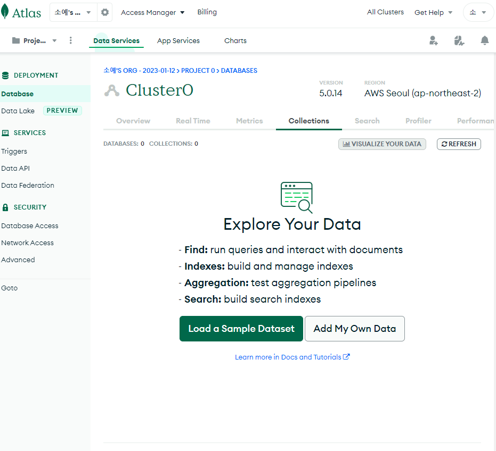Image resolution: width=496 pixels, height=451 pixels.
Task: Expand the Get Help menu
Action: (x=433, y=12)
